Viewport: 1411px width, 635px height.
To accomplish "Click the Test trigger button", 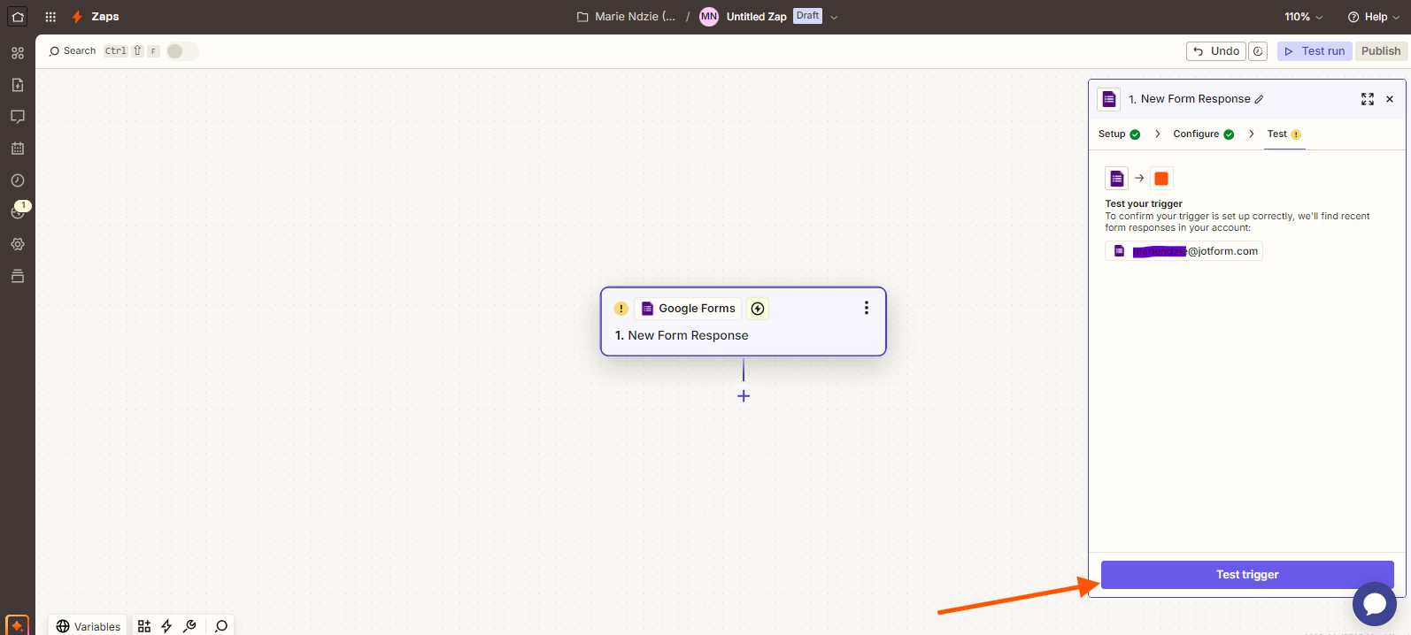I will click(1247, 575).
